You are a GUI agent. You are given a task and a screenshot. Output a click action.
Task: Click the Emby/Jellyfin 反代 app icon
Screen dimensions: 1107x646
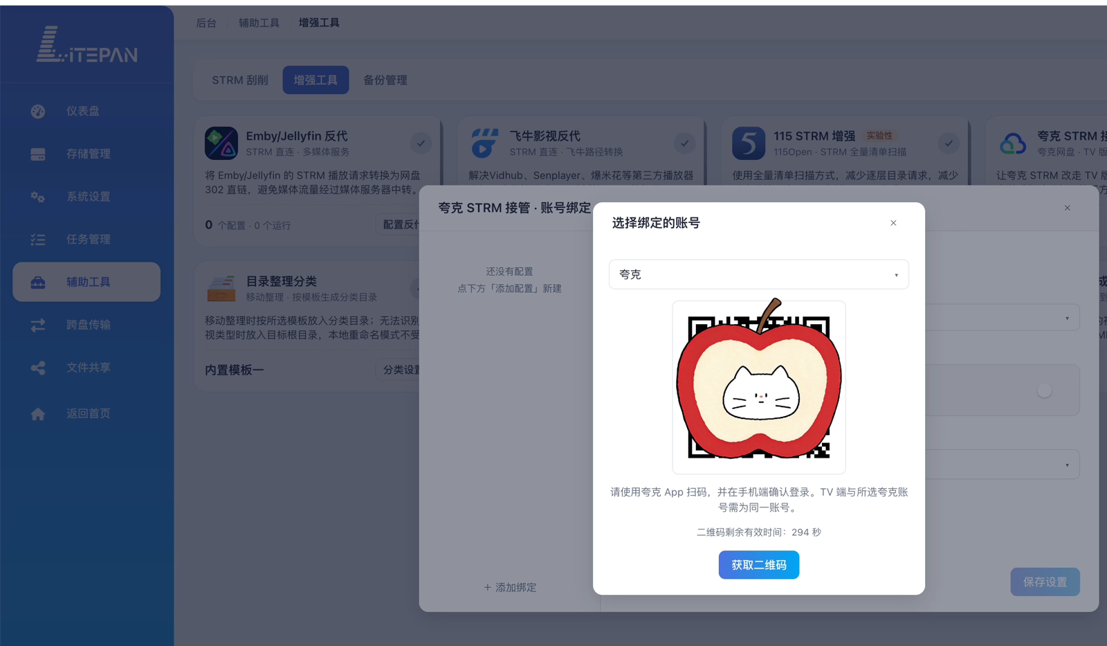(x=221, y=143)
